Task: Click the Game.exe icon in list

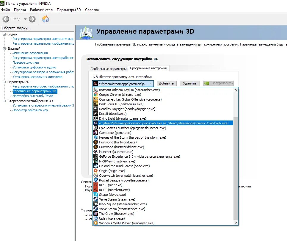Action: (95, 133)
